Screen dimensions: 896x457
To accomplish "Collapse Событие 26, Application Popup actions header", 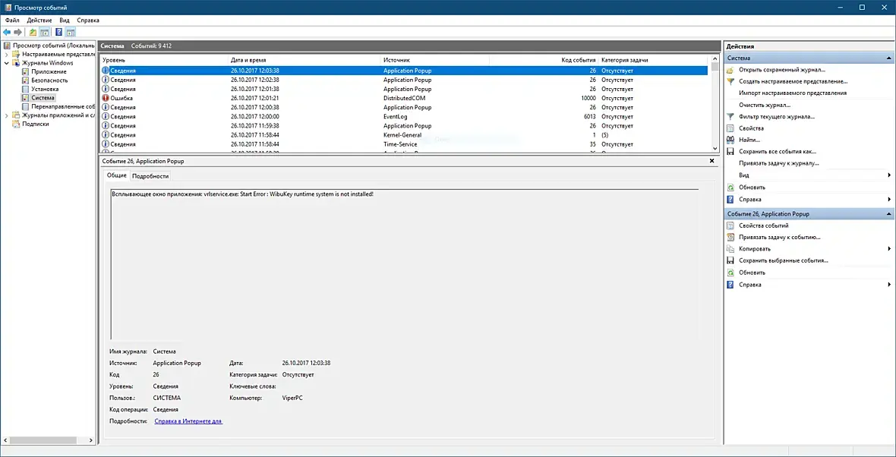I will [889, 213].
